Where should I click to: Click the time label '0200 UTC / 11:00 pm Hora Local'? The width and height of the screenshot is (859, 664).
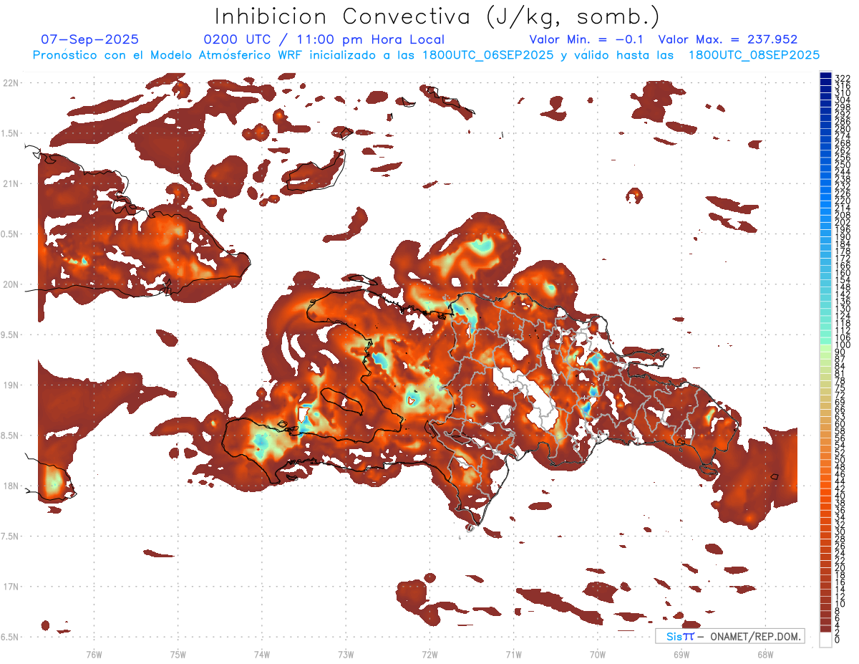click(324, 40)
